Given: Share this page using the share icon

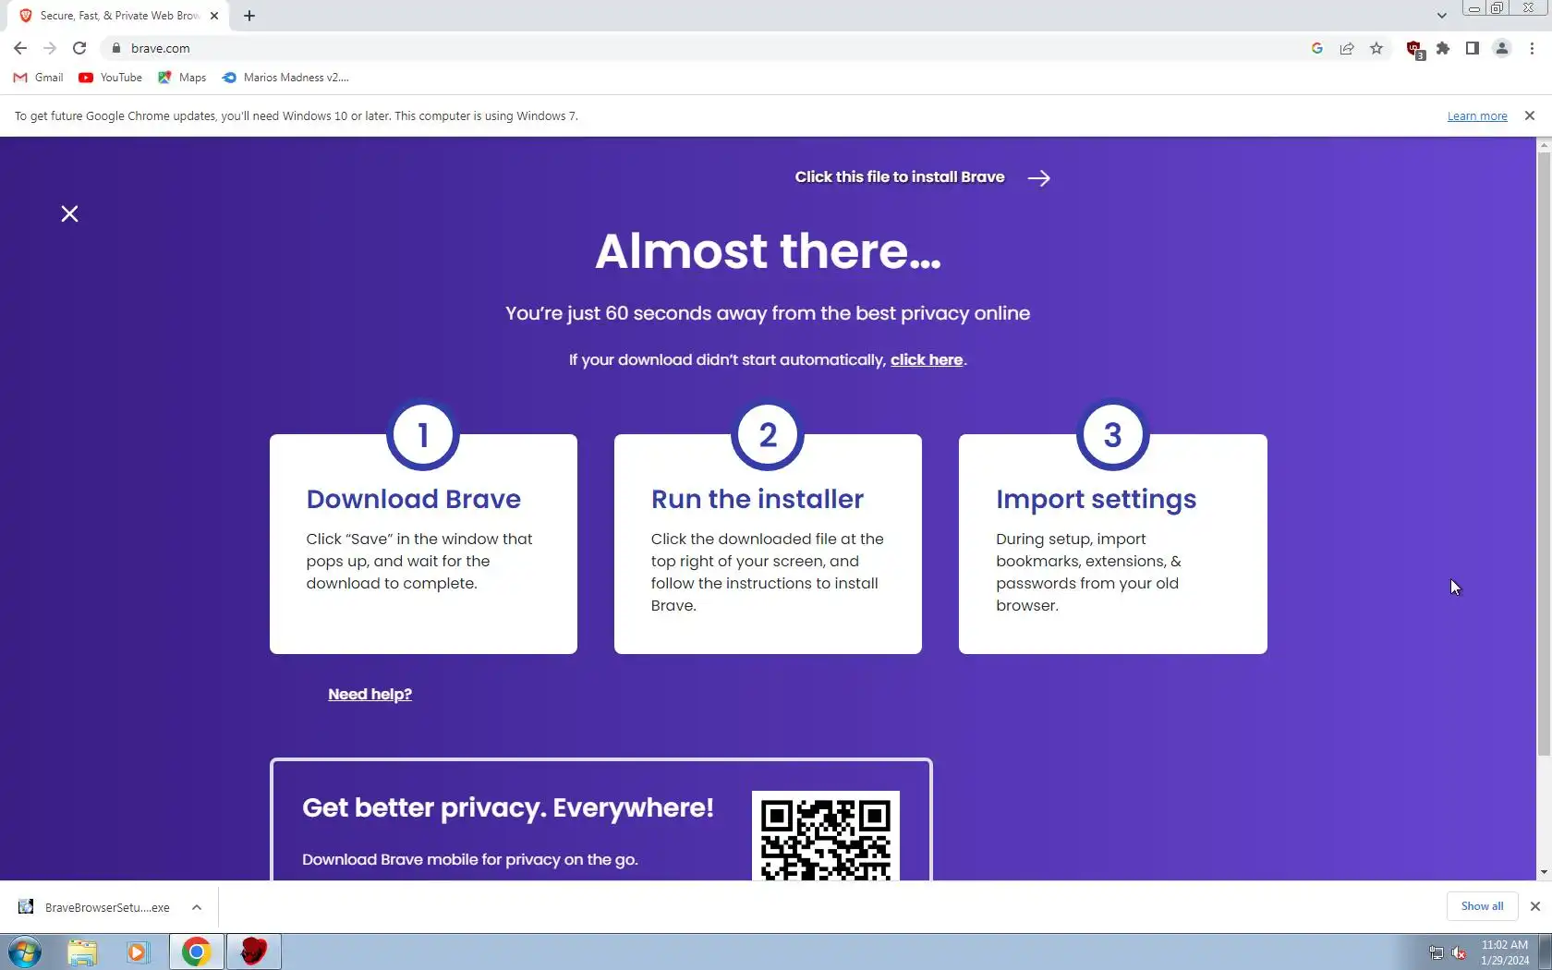Looking at the screenshot, I should point(1347,48).
